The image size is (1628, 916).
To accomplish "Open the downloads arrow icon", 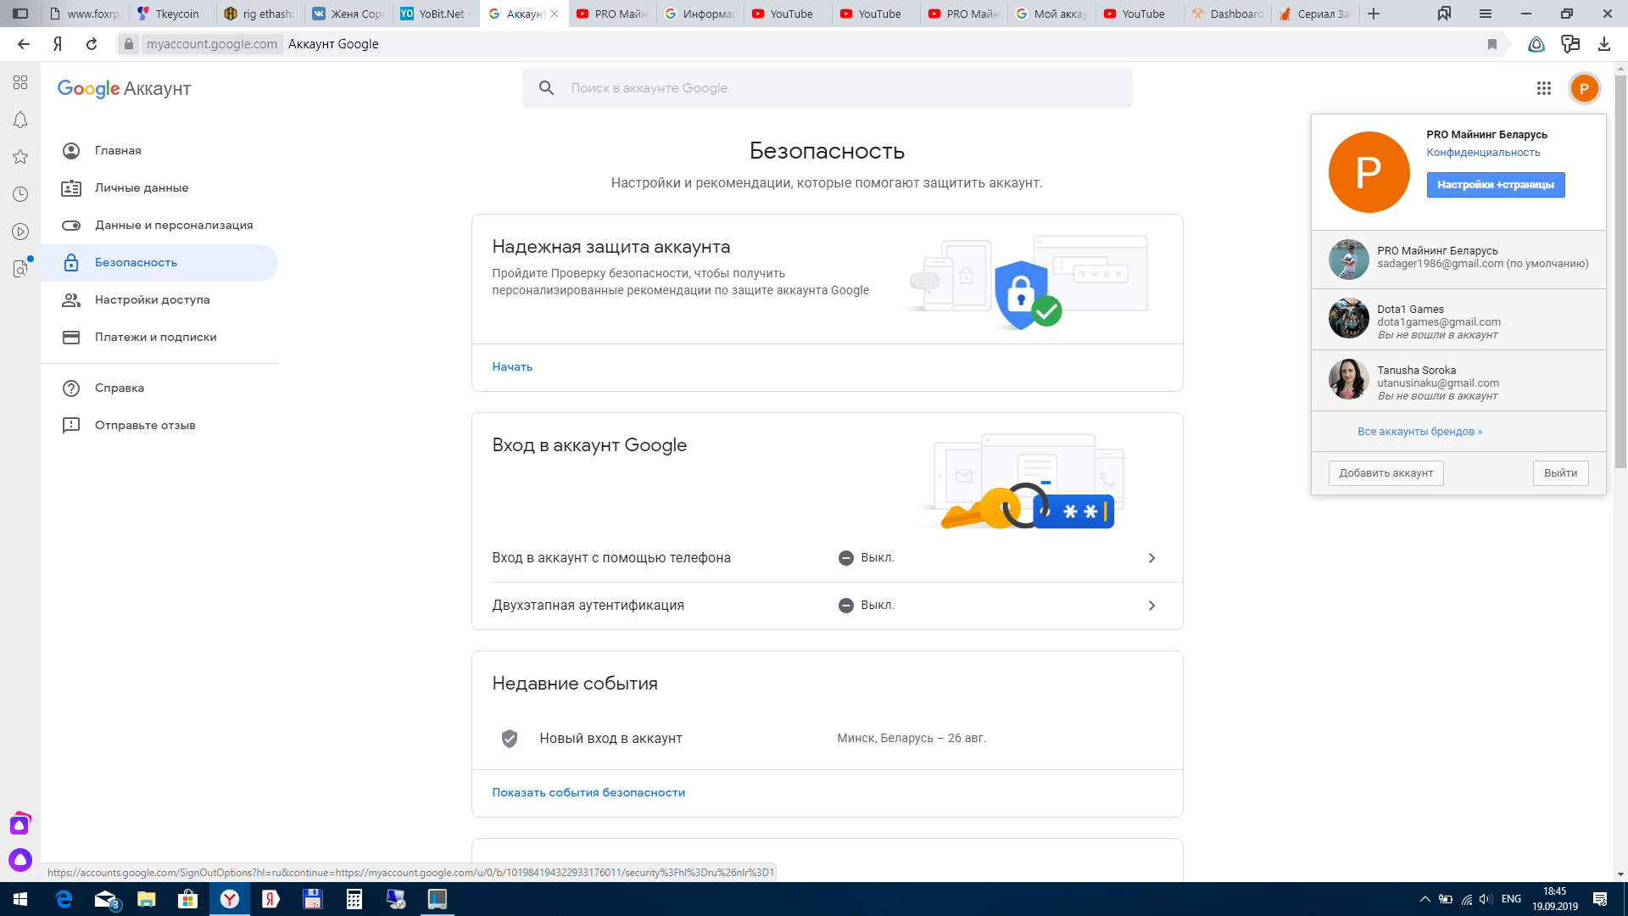I will (1603, 44).
